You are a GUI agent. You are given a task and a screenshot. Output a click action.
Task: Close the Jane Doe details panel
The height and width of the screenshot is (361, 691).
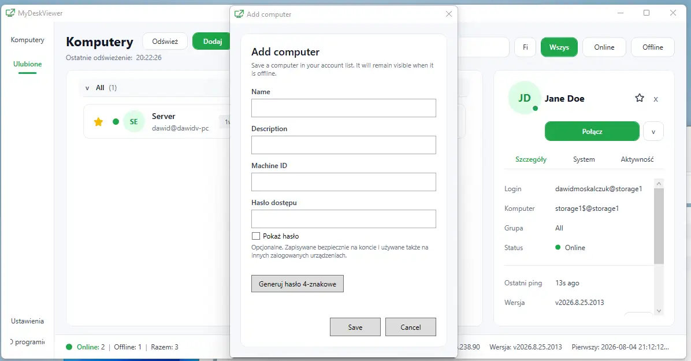click(656, 99)
